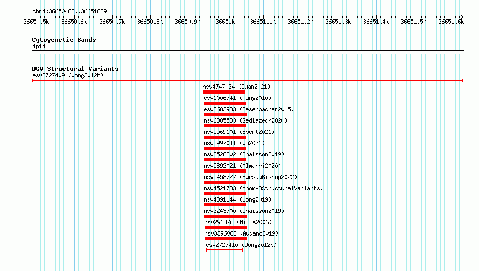Click the 36650.5k ruler tick label
479x271 pixels.
[x=37, y=22]
